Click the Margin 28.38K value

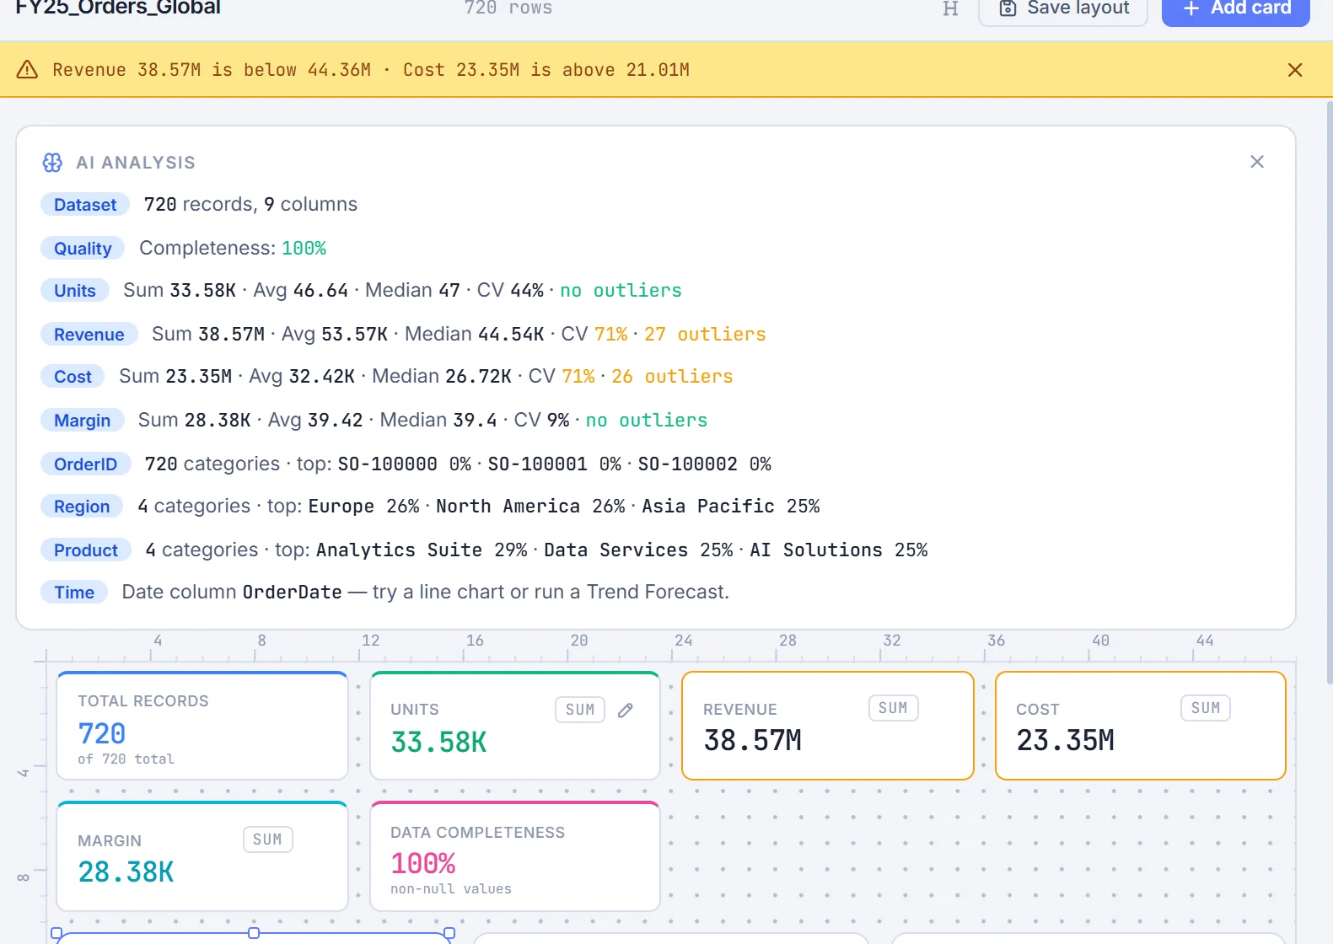(126, 872)
